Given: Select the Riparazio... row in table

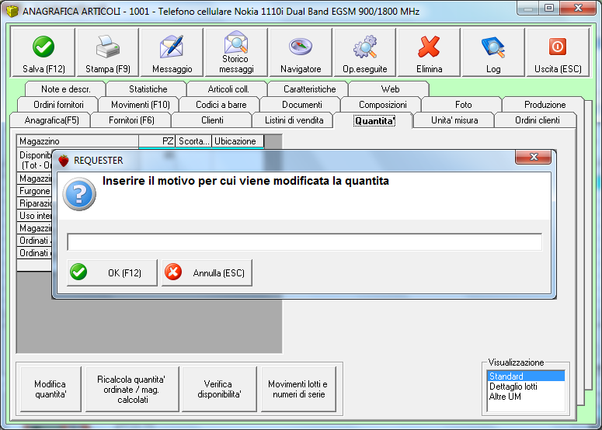Looking at the screenshot, I should (x=34, y=203).
